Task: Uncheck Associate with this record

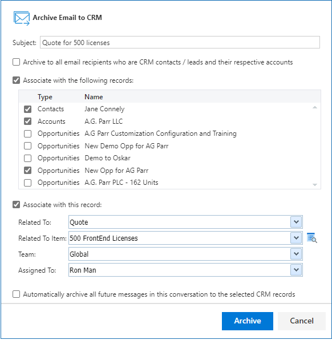Action: (x=17, y=204)
